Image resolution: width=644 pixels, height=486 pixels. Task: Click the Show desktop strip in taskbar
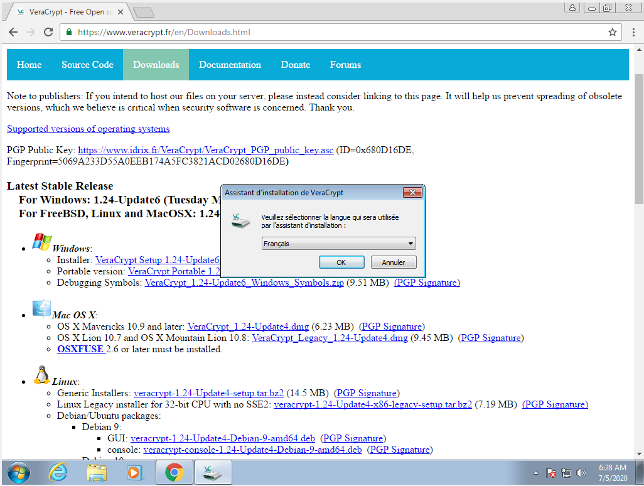[640, 473]
